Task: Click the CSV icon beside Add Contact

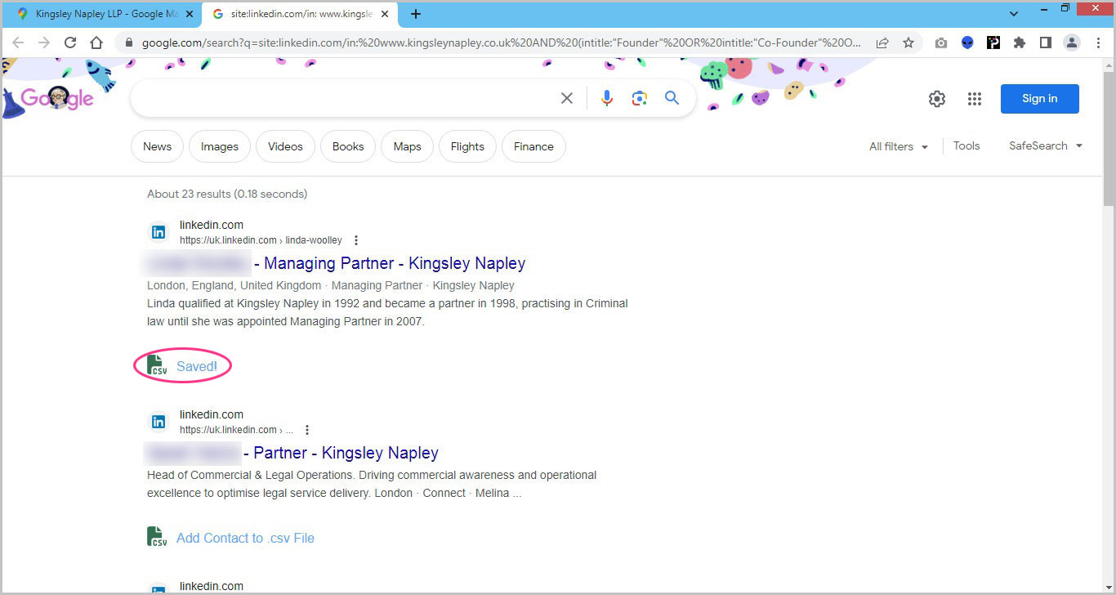Action: [157, 537]
